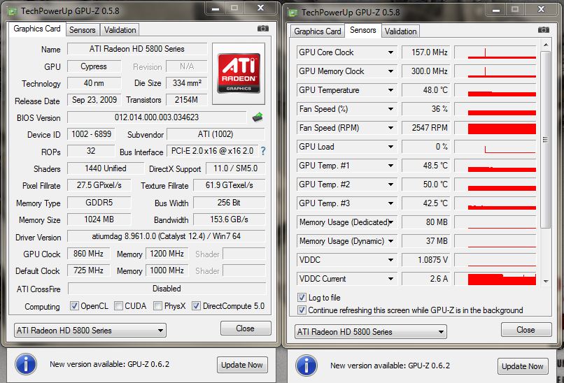Select Graphics Card tab in left window
The image size is (564, 383).
(x=36, y=29)
